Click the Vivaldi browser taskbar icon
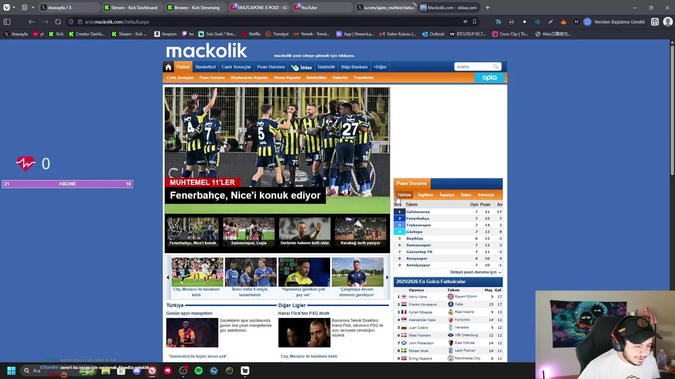Screen dimensions: 675x379 pyautogui.click(x=152, y=371)
